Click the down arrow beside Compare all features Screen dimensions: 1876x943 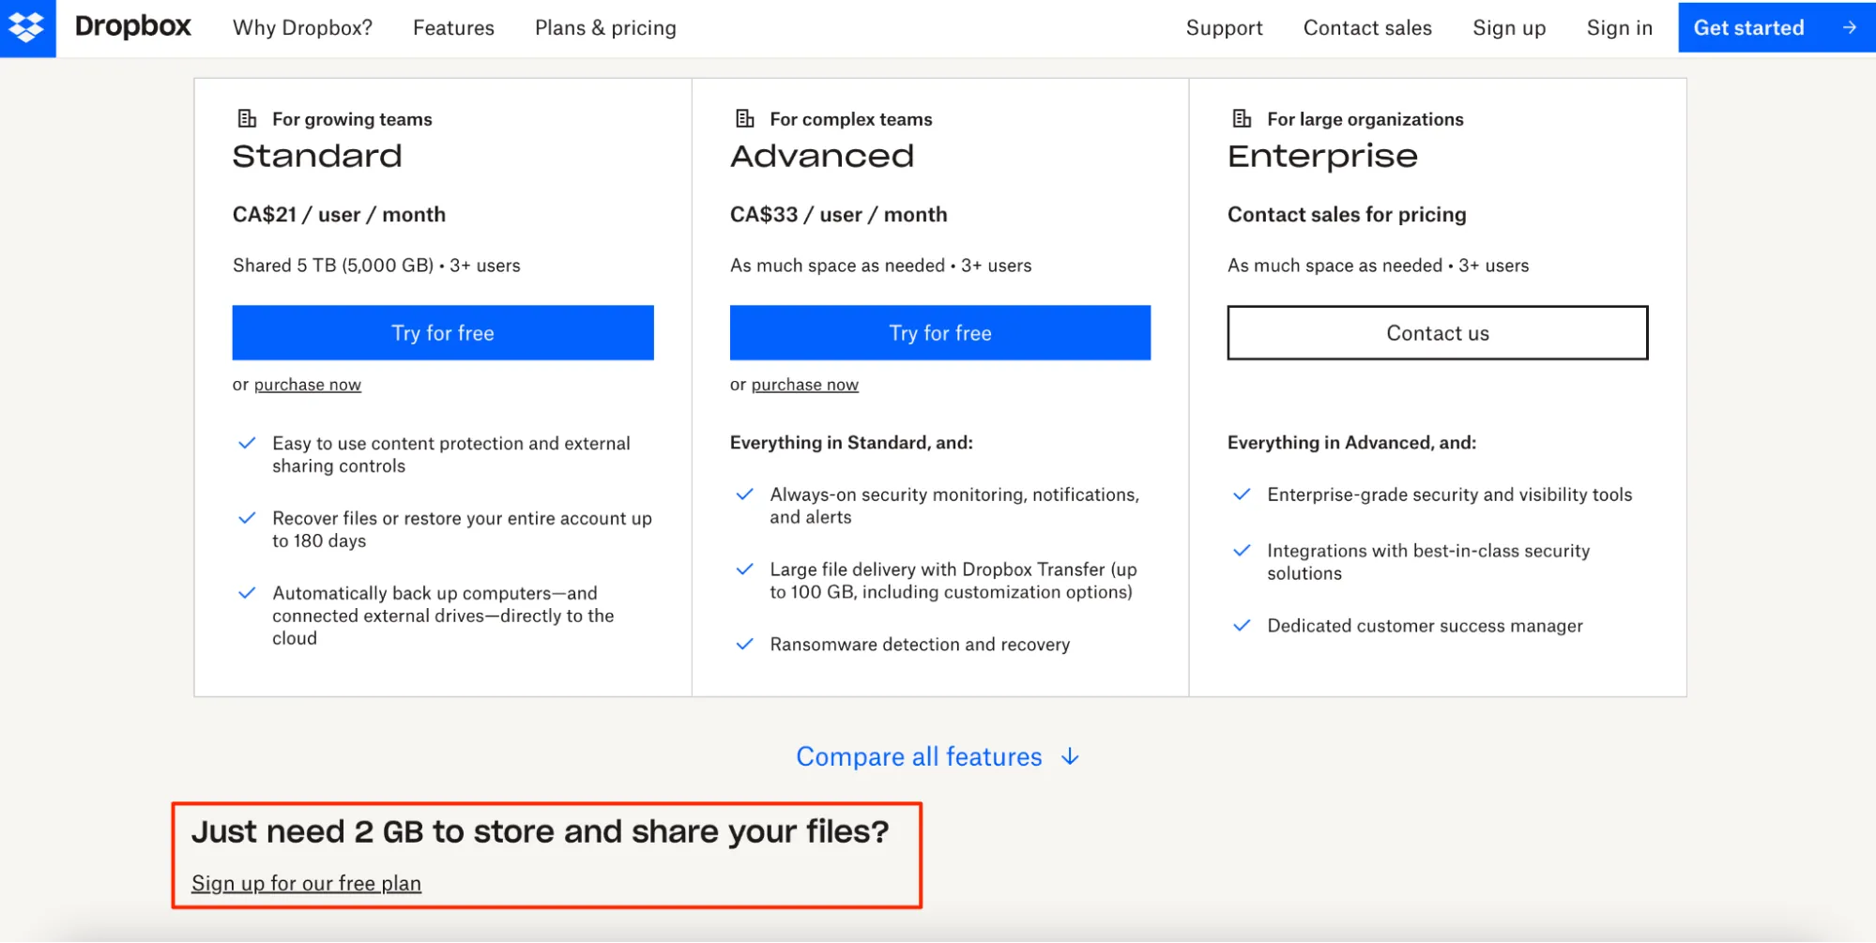tap(1070, 756)
